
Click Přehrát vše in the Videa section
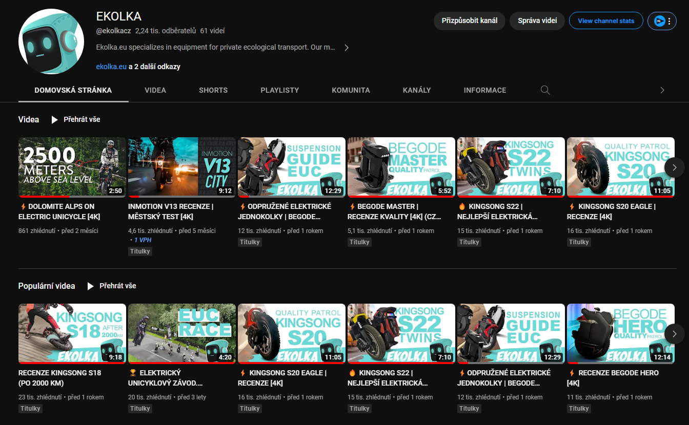82,119
